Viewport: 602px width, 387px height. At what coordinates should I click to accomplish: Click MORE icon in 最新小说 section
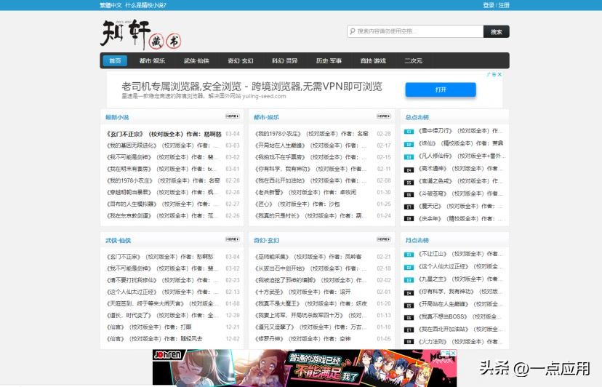pyautogui.click(x=232, y=116)
